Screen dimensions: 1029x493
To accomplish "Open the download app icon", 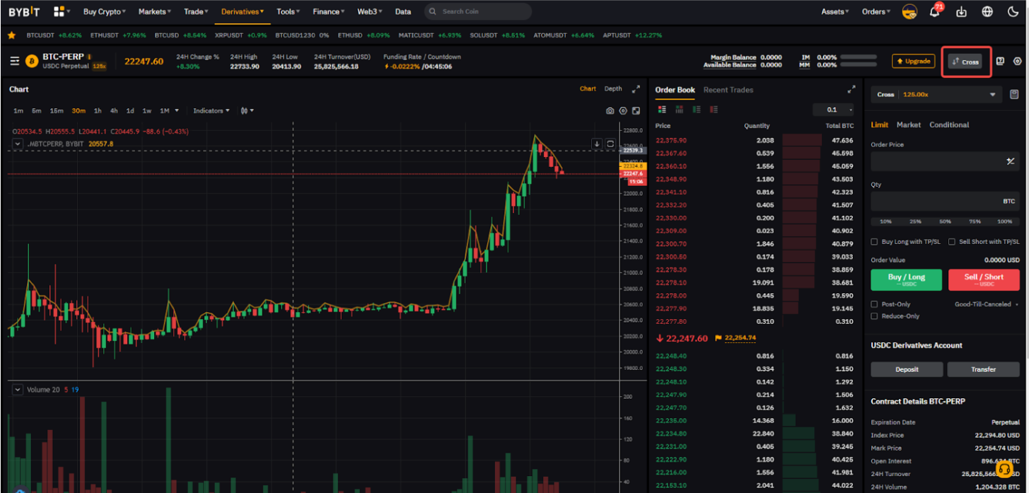I will (x=961, y=12).
